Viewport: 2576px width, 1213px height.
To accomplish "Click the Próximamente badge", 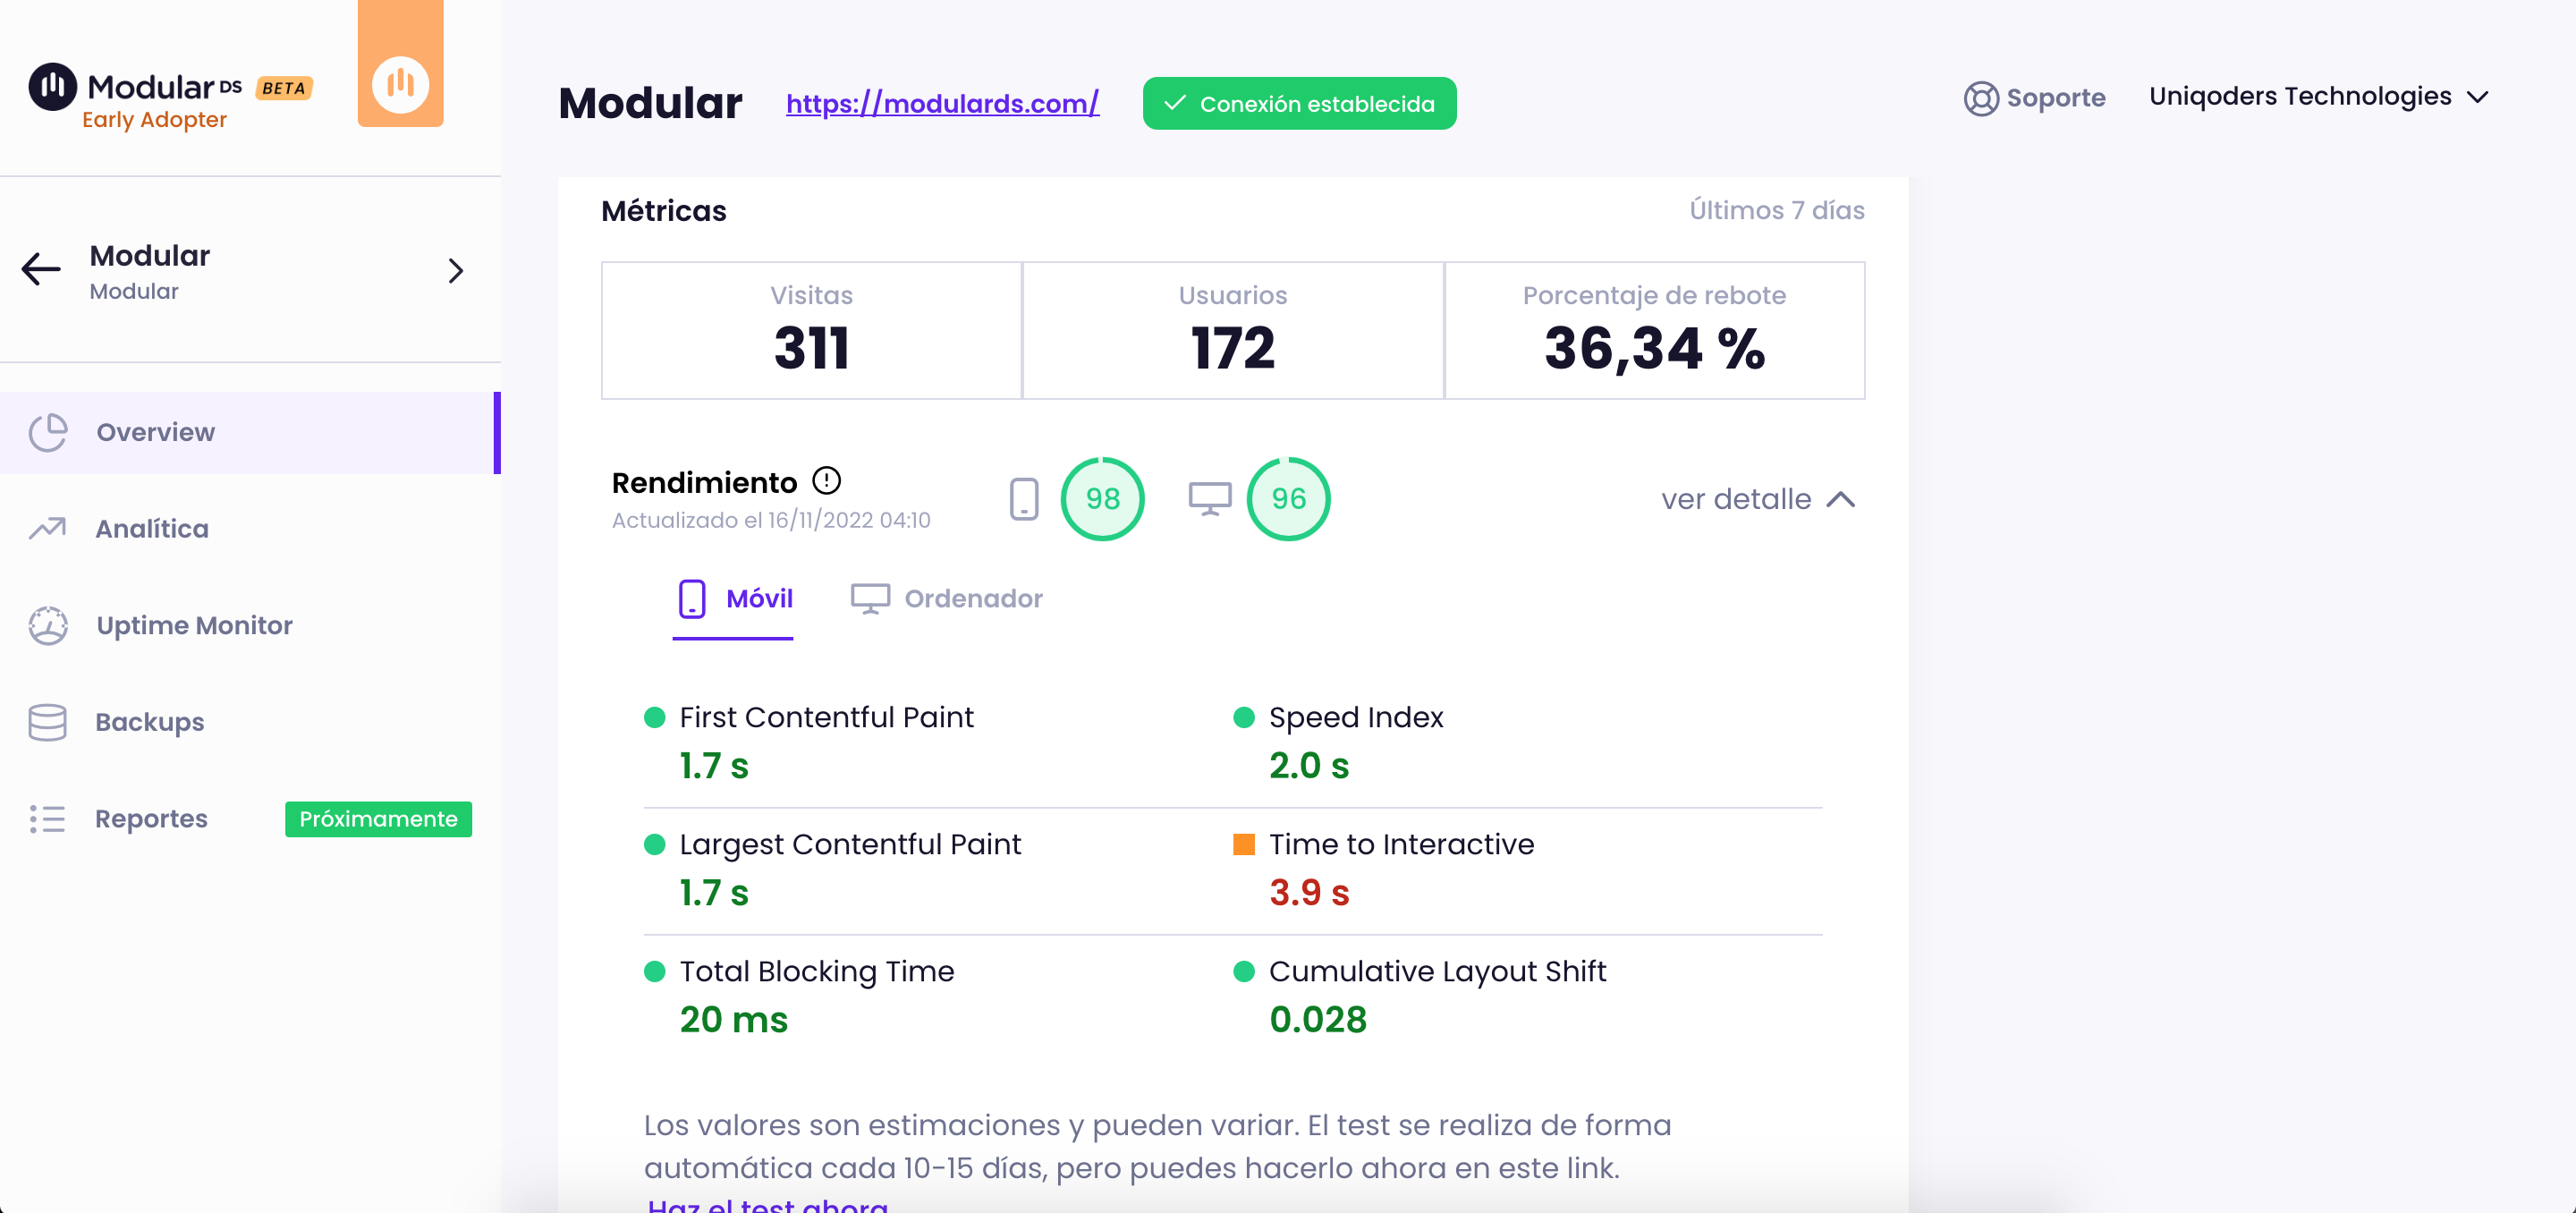I will coord(378,819).
